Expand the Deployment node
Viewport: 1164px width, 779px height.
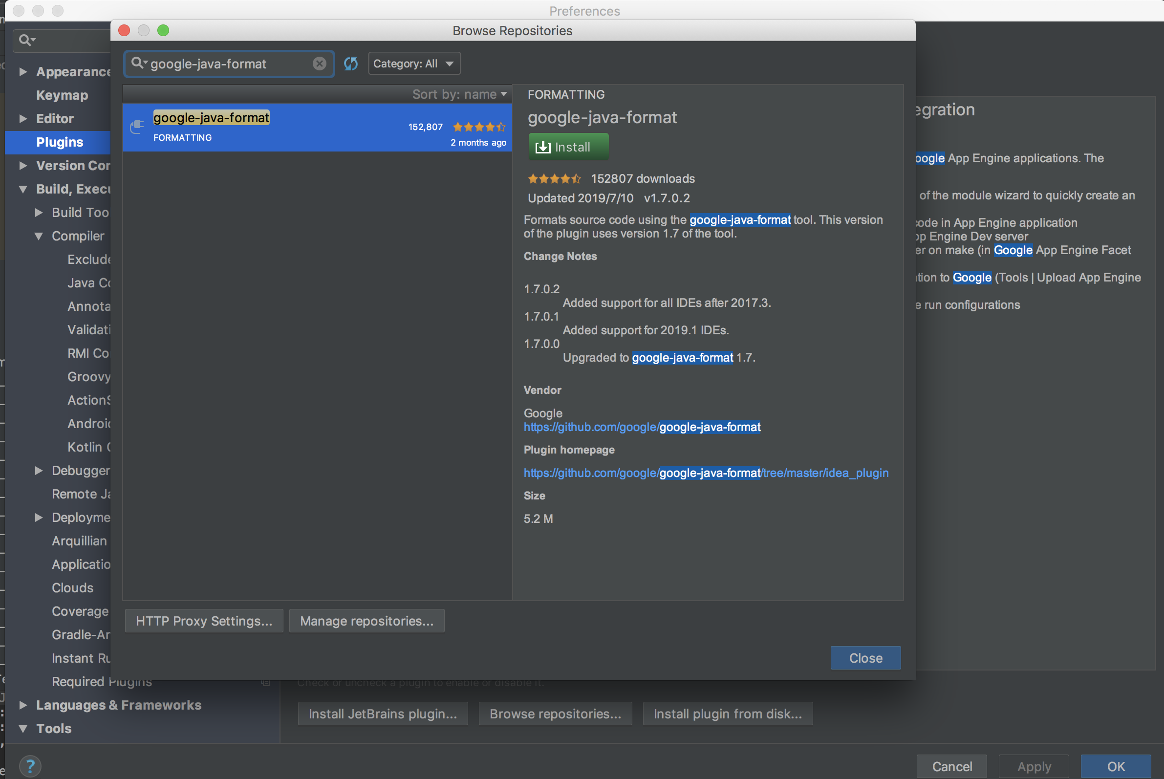pos(39,517)
